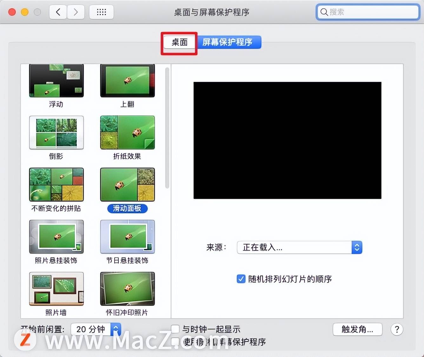424x357 pixels.
Task: Choose the 折纸效果 screensaver
Action: tap(127, 132)
